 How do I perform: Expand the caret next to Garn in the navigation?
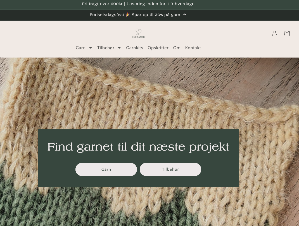[x=91, y=48]
